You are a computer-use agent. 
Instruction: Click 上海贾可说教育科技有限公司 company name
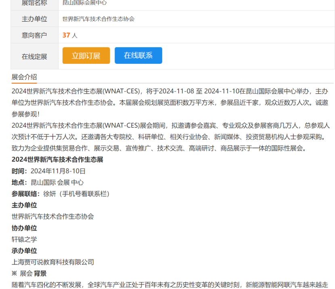53,262
